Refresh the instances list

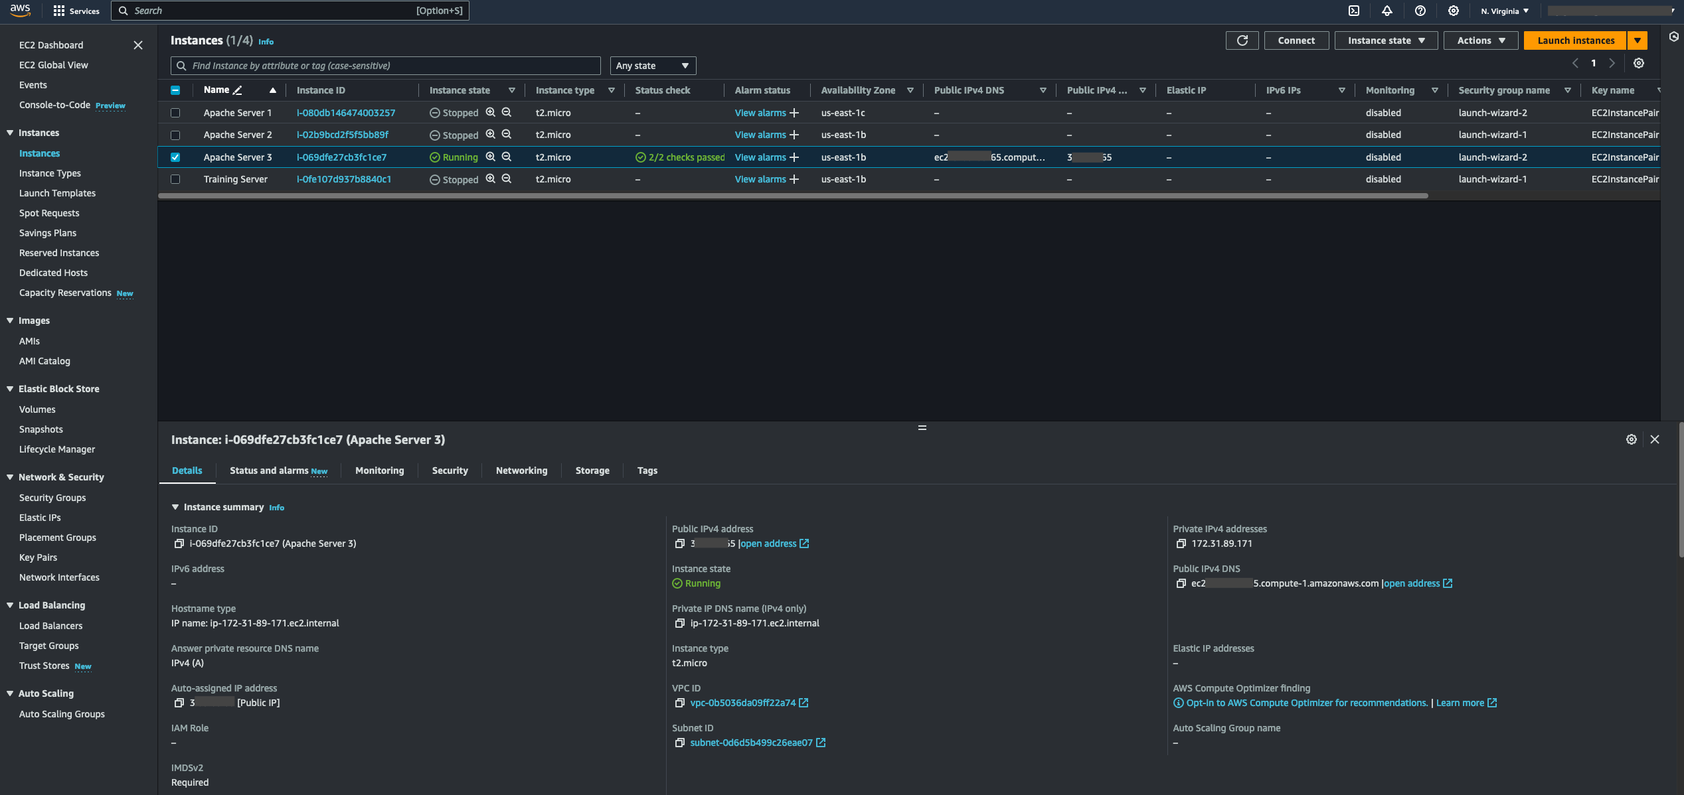(1242, 40)
